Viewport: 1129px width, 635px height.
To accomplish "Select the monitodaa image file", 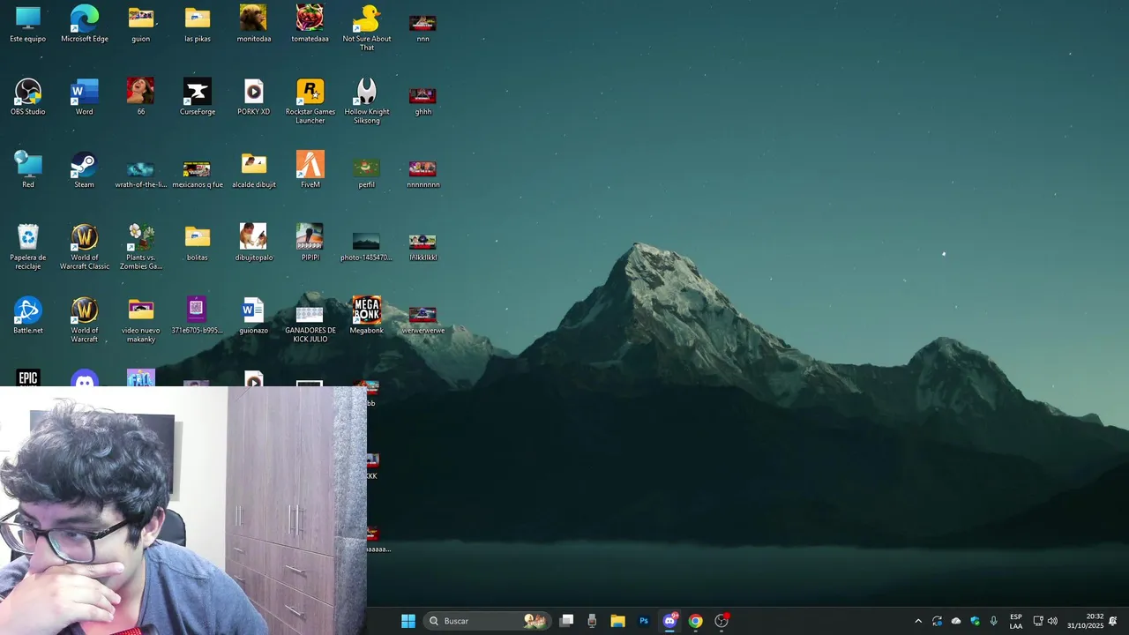I will coord(254,25).
